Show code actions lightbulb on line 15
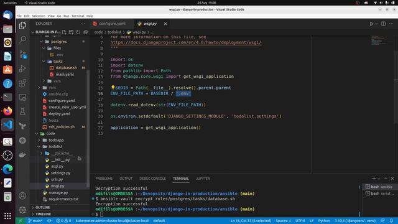 coord(113,88)
